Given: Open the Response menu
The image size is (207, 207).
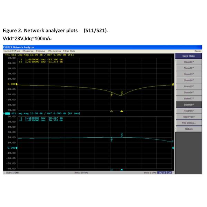Looking at the screenshot, I should tap(28, 51).
